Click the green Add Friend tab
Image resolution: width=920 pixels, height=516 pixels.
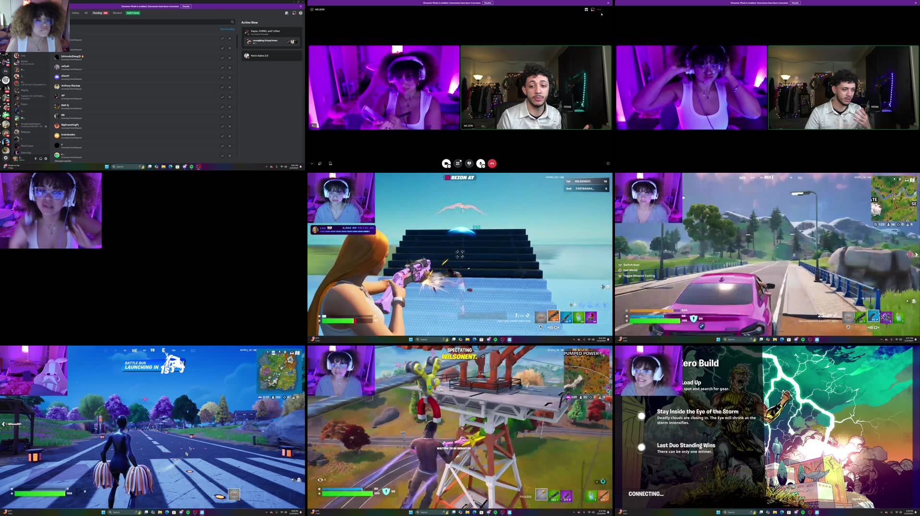133,13
